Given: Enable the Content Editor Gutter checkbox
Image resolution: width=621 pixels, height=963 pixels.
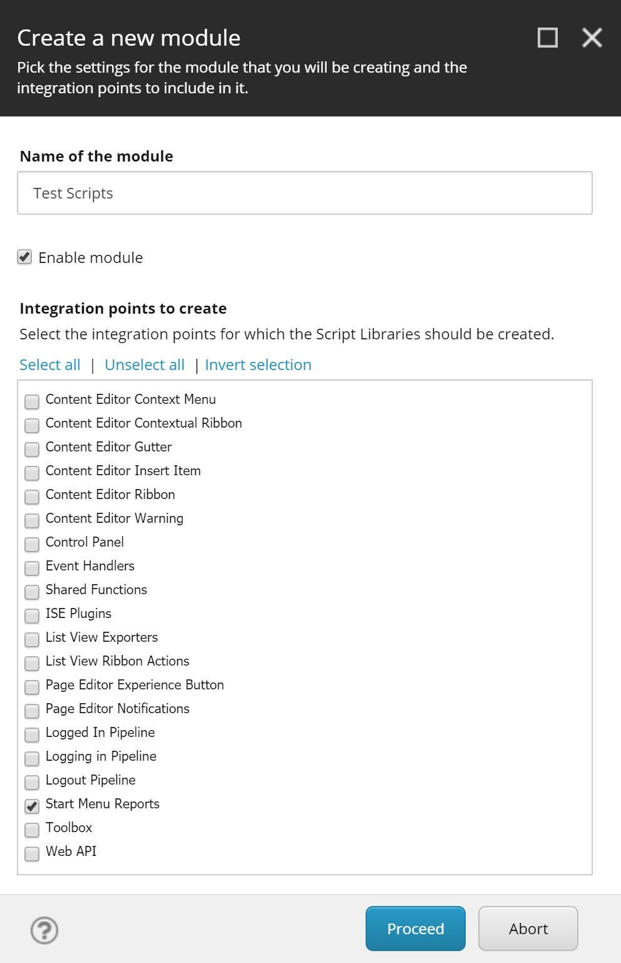Looking at the screenshot, I should (x=31, y=449).
